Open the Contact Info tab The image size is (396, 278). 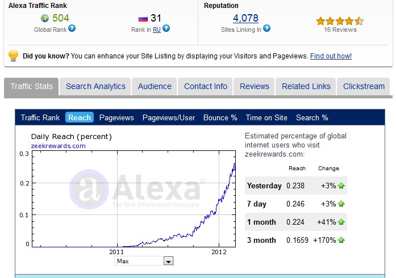206,86
